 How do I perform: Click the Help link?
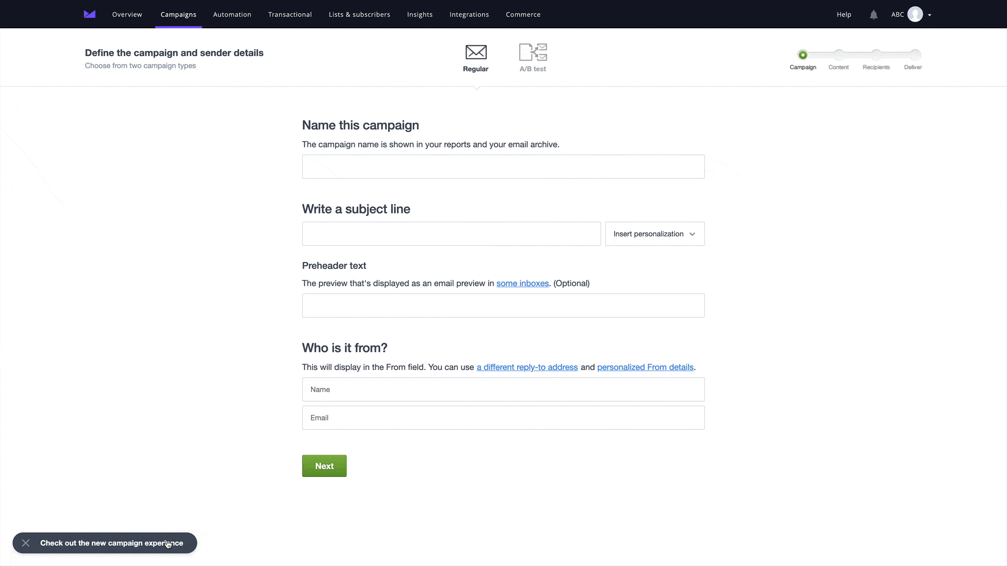[x=844, y=14]
